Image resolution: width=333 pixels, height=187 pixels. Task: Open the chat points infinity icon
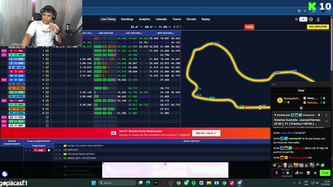[301, 173]
